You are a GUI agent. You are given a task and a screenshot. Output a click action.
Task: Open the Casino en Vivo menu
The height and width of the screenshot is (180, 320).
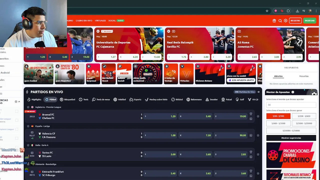coord(84,20)
